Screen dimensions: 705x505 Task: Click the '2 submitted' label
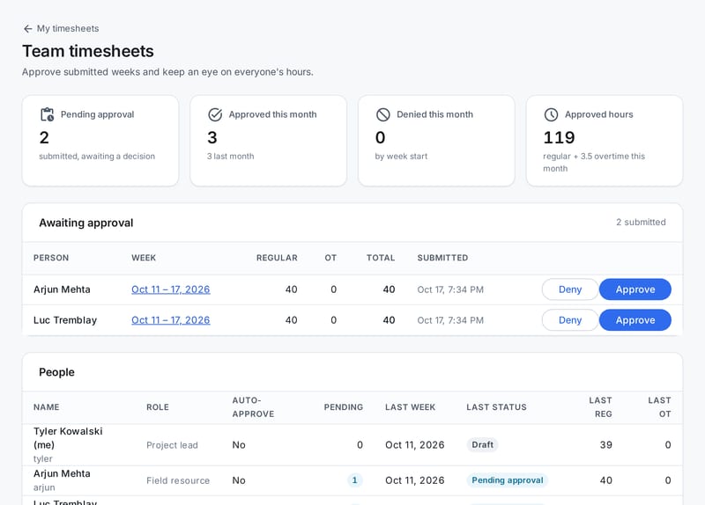coord(641,223)
